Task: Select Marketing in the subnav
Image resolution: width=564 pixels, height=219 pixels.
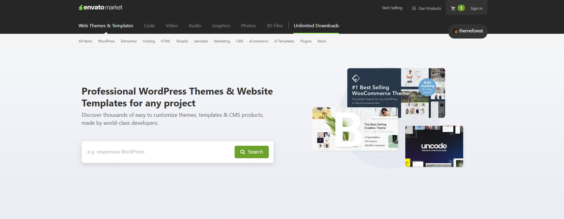Action: 222,41
